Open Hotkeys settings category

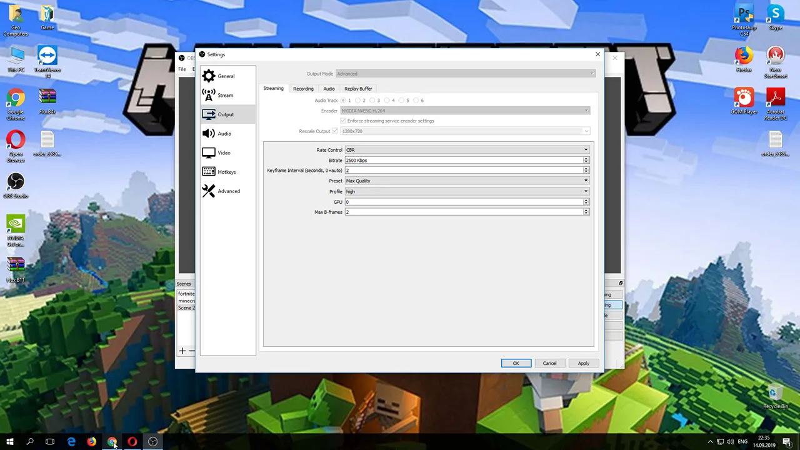click(227, 172)
